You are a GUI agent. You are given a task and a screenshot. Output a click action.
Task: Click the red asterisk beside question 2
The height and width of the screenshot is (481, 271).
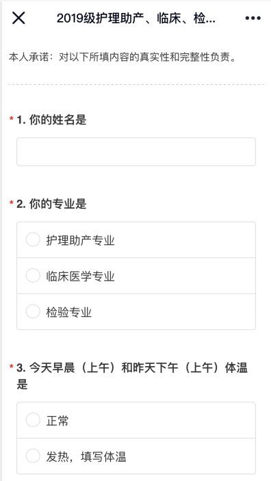[x=12, y=203]
